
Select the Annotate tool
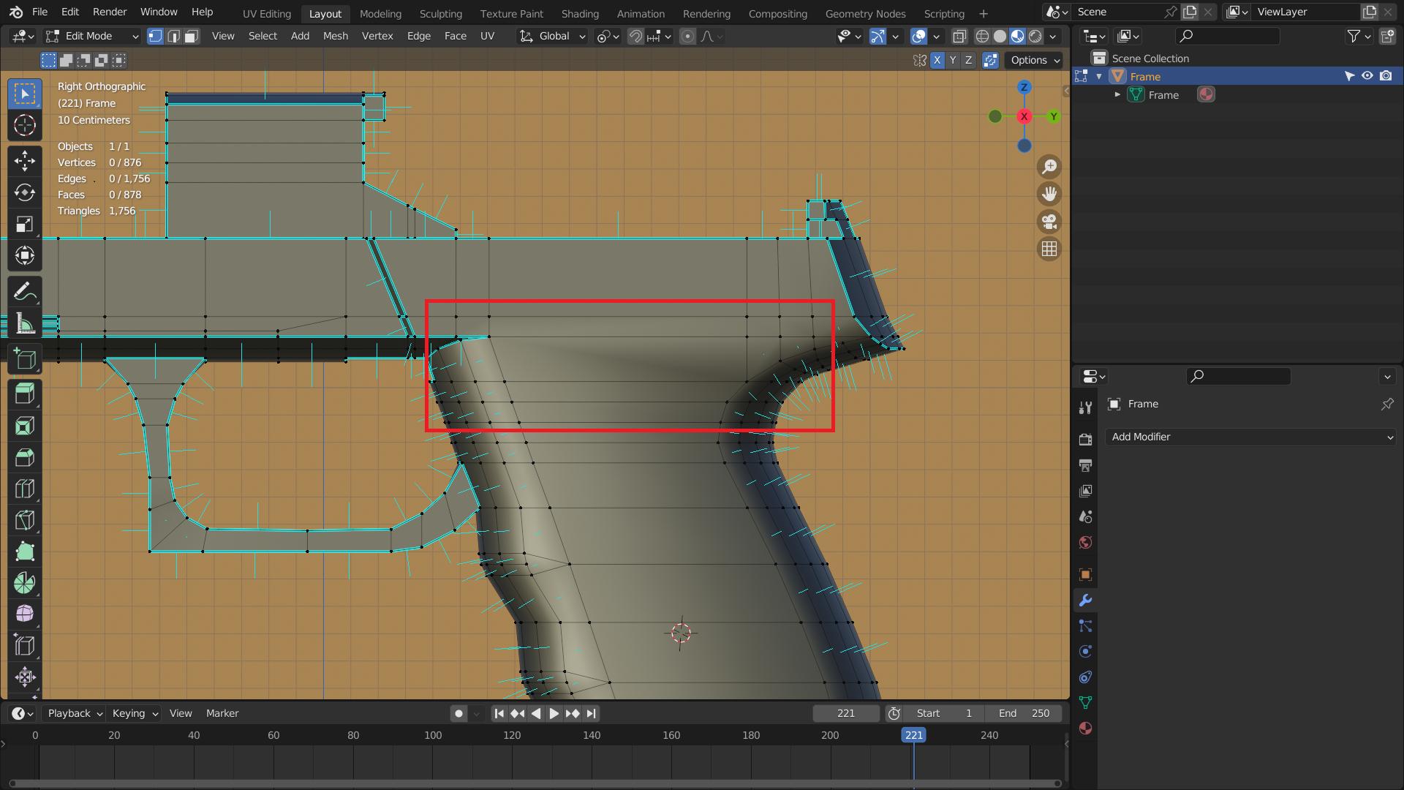click(x=25, y=292)
